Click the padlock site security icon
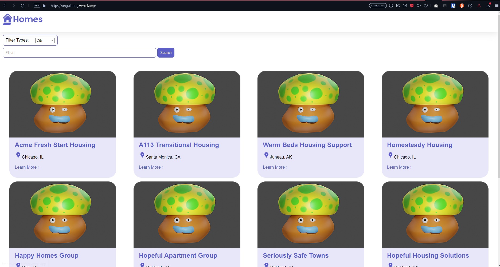The height and width of the screenshot is (267, 500). tap(44, 6)
